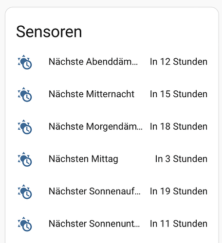Screen dimensions: 222x243
Task: Click the 'In 12 Stunden' value
Action: [x=179, y=62]
